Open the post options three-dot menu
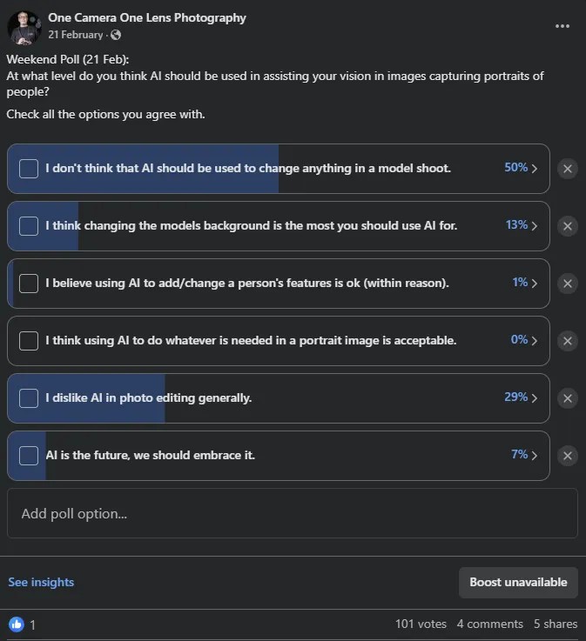 562,26
